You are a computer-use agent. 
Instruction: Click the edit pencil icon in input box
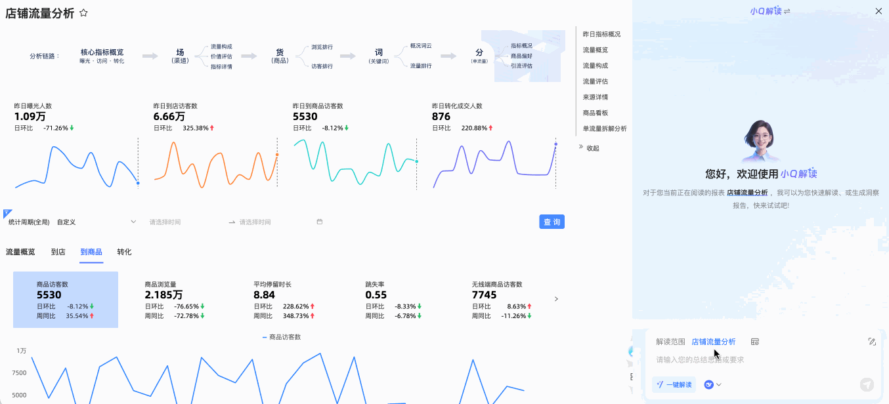click(x=872, y=342)
